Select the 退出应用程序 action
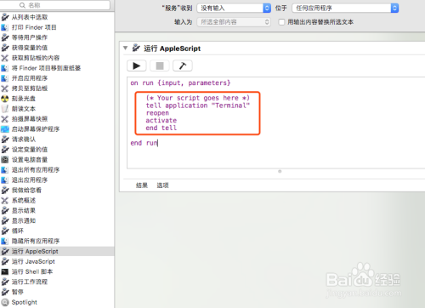The width and height of the screenshot is (425, 308). [57, 180]
